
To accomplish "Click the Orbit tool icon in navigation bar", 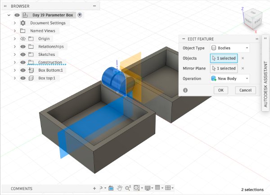I will (101, 188).
